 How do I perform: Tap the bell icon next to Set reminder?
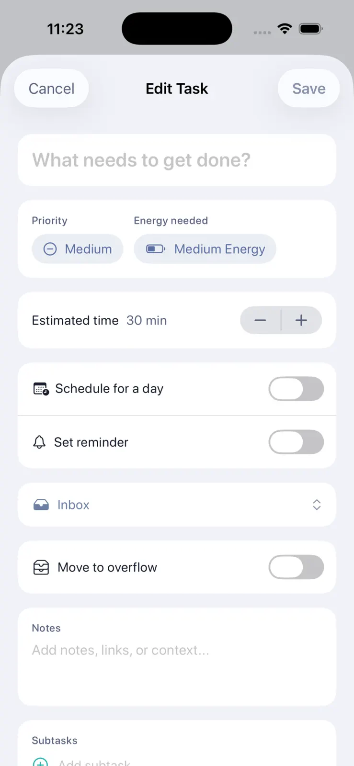39,442
